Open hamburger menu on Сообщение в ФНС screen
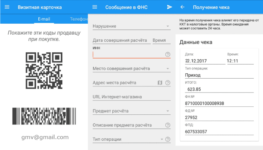This screenshot has height=150, width=263. pos(95,7)
